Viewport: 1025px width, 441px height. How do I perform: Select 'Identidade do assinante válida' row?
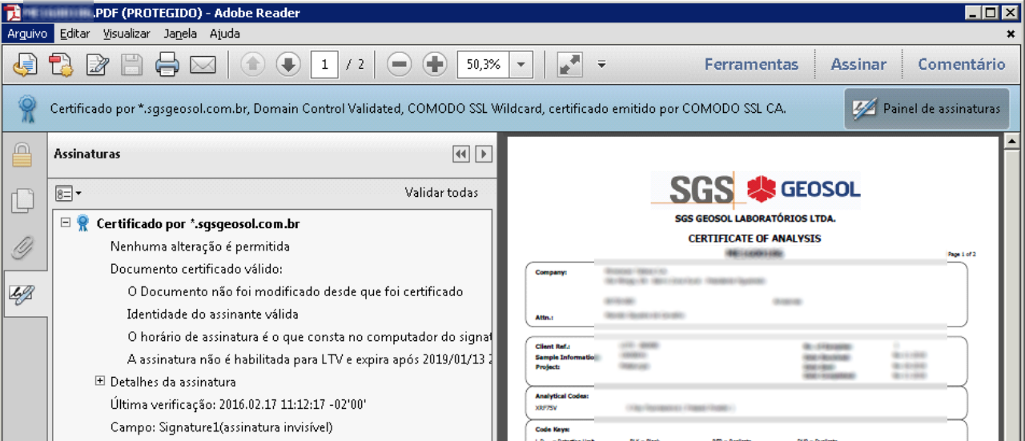pos(213,314)
